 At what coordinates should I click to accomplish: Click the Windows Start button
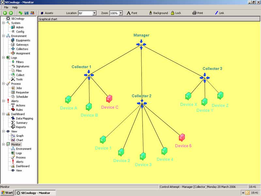[x=7, y=193]
